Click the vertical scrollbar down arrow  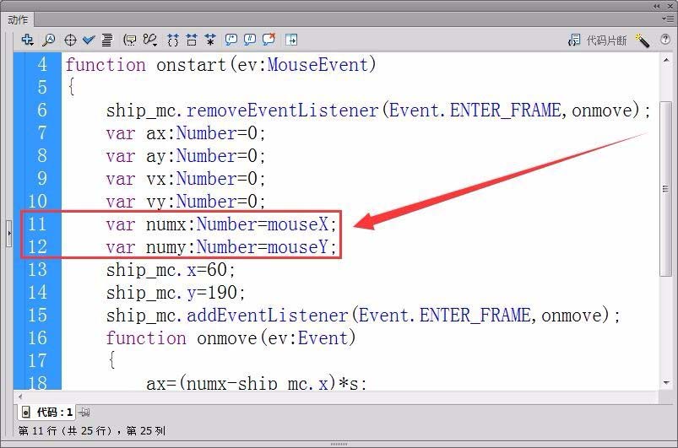pos(666,383)
